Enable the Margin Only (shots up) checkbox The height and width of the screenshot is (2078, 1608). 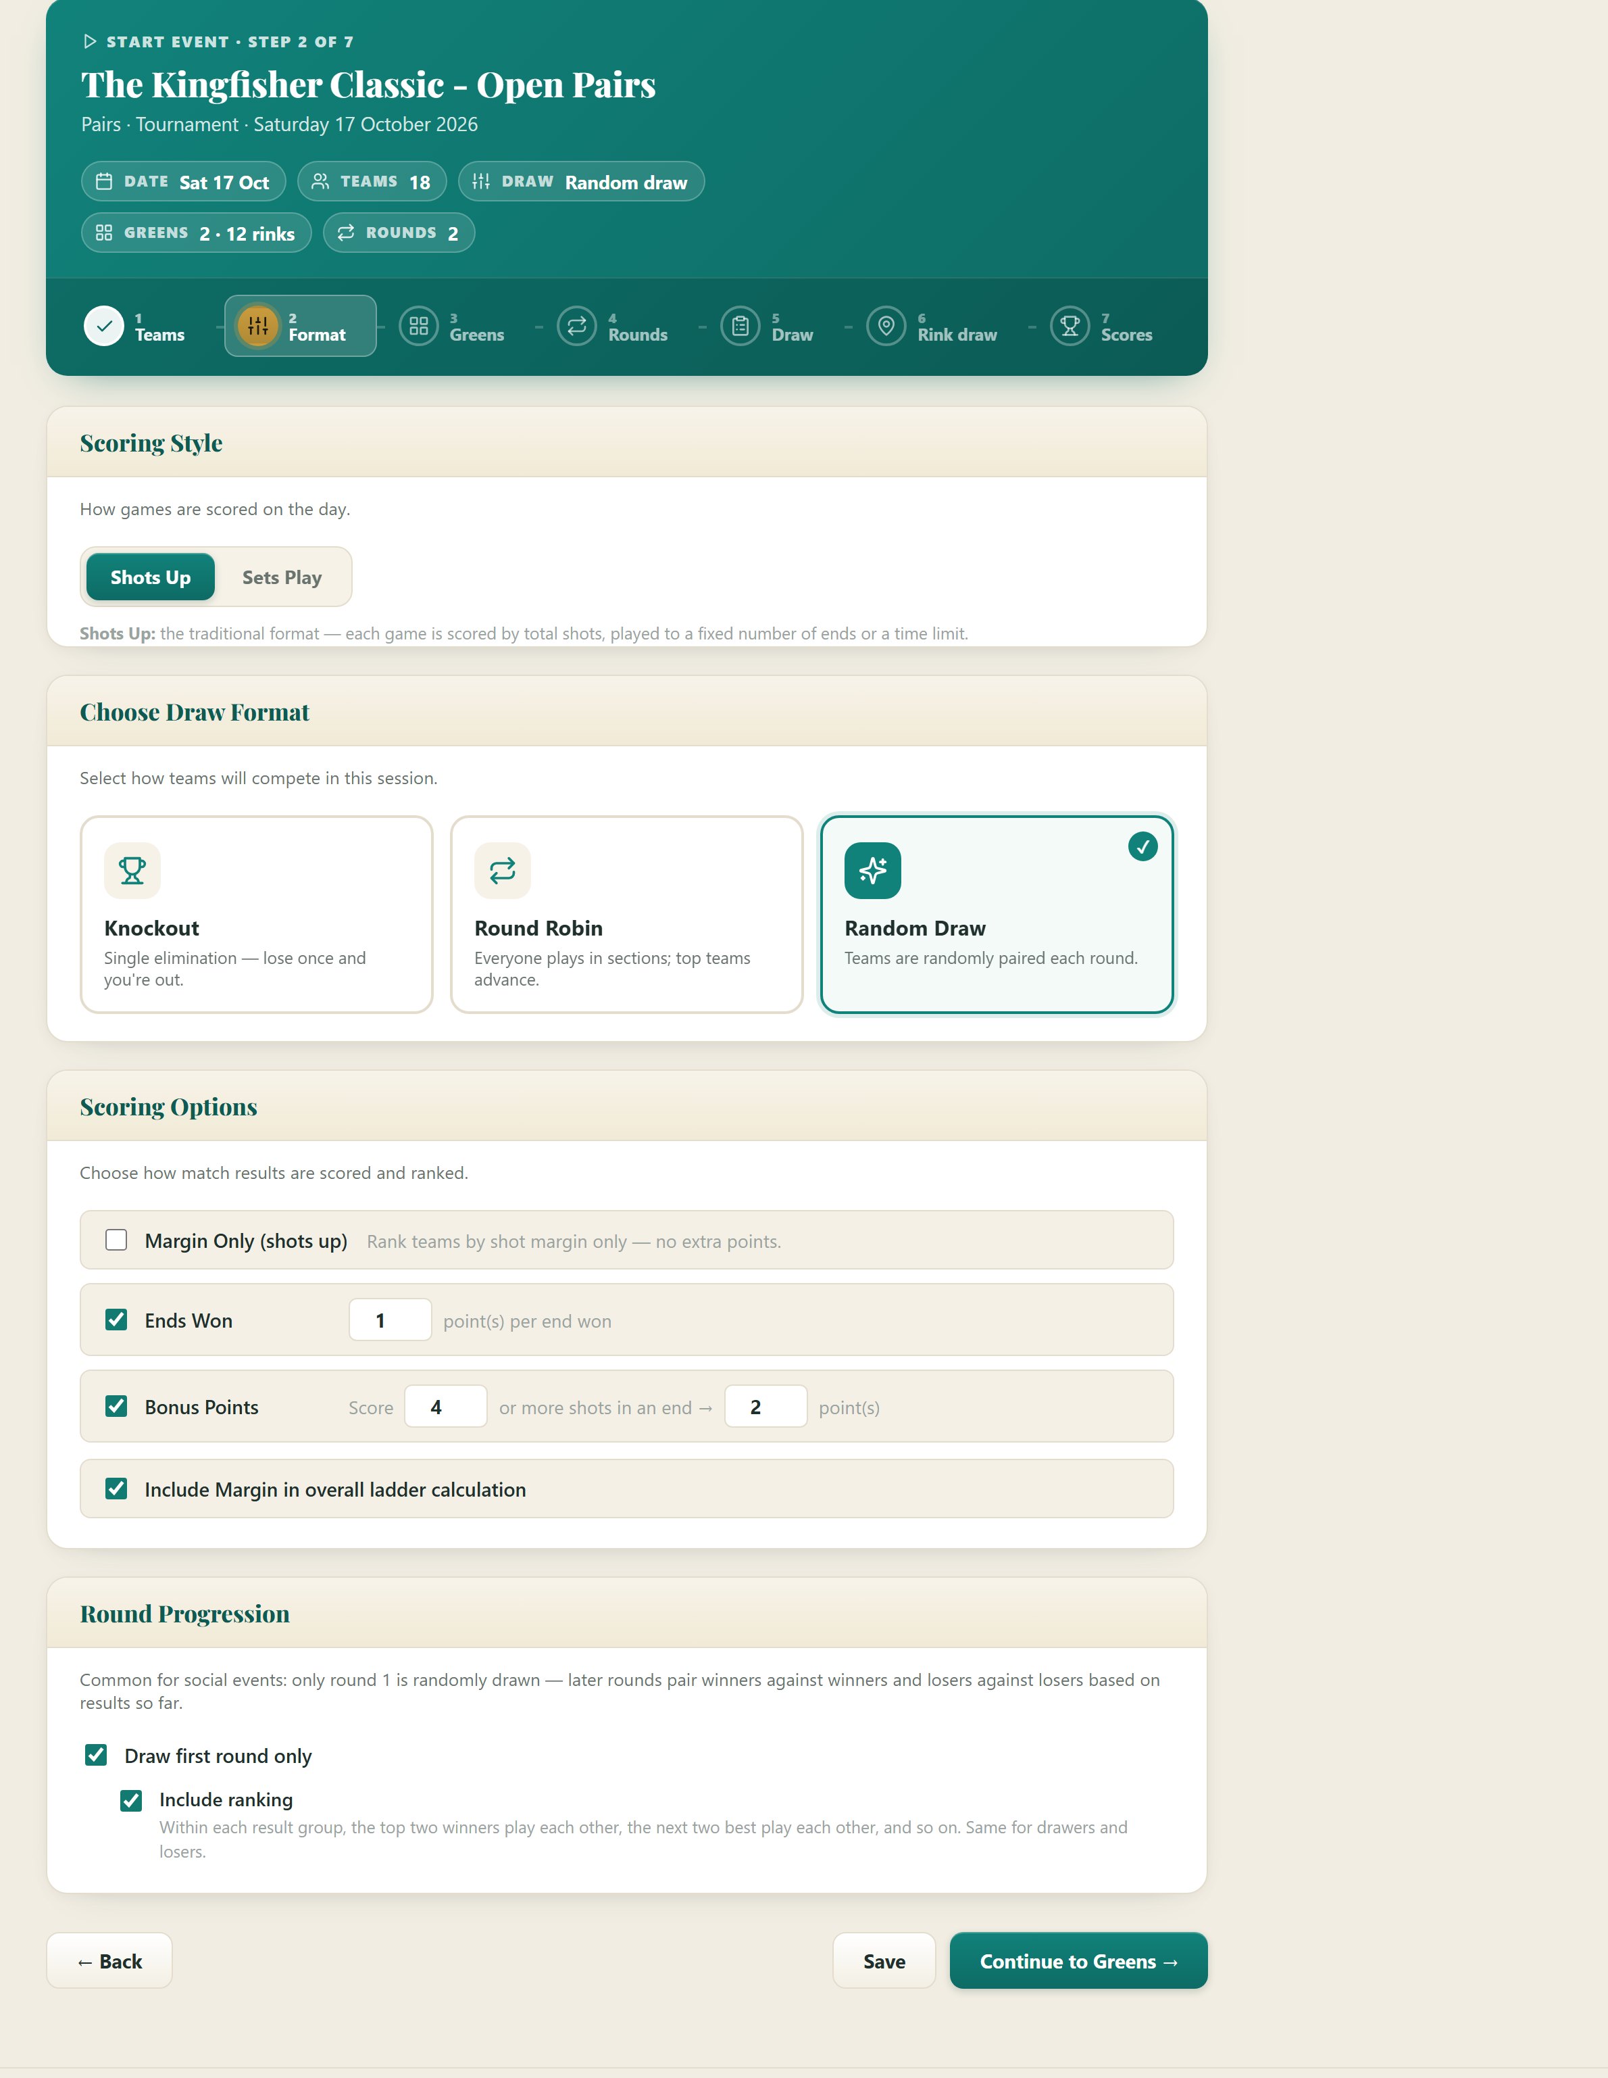116,1240
